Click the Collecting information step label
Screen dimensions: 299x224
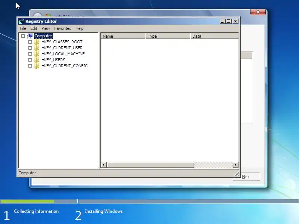tap(36, 211)
